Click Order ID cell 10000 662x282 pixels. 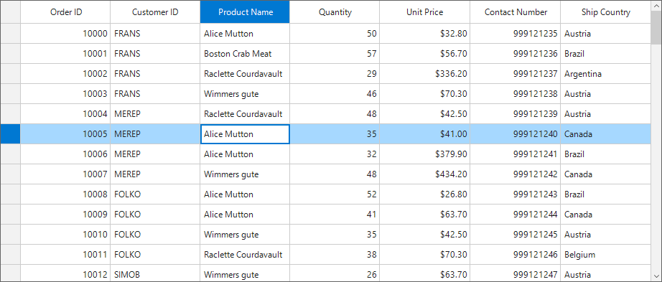[x=65, y=33]
